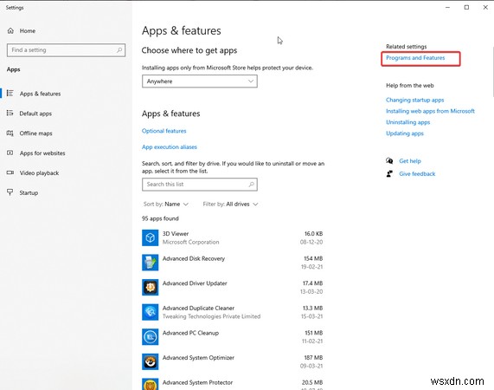
Task: Go to Home in the sidebar
Action: point(28,31)
